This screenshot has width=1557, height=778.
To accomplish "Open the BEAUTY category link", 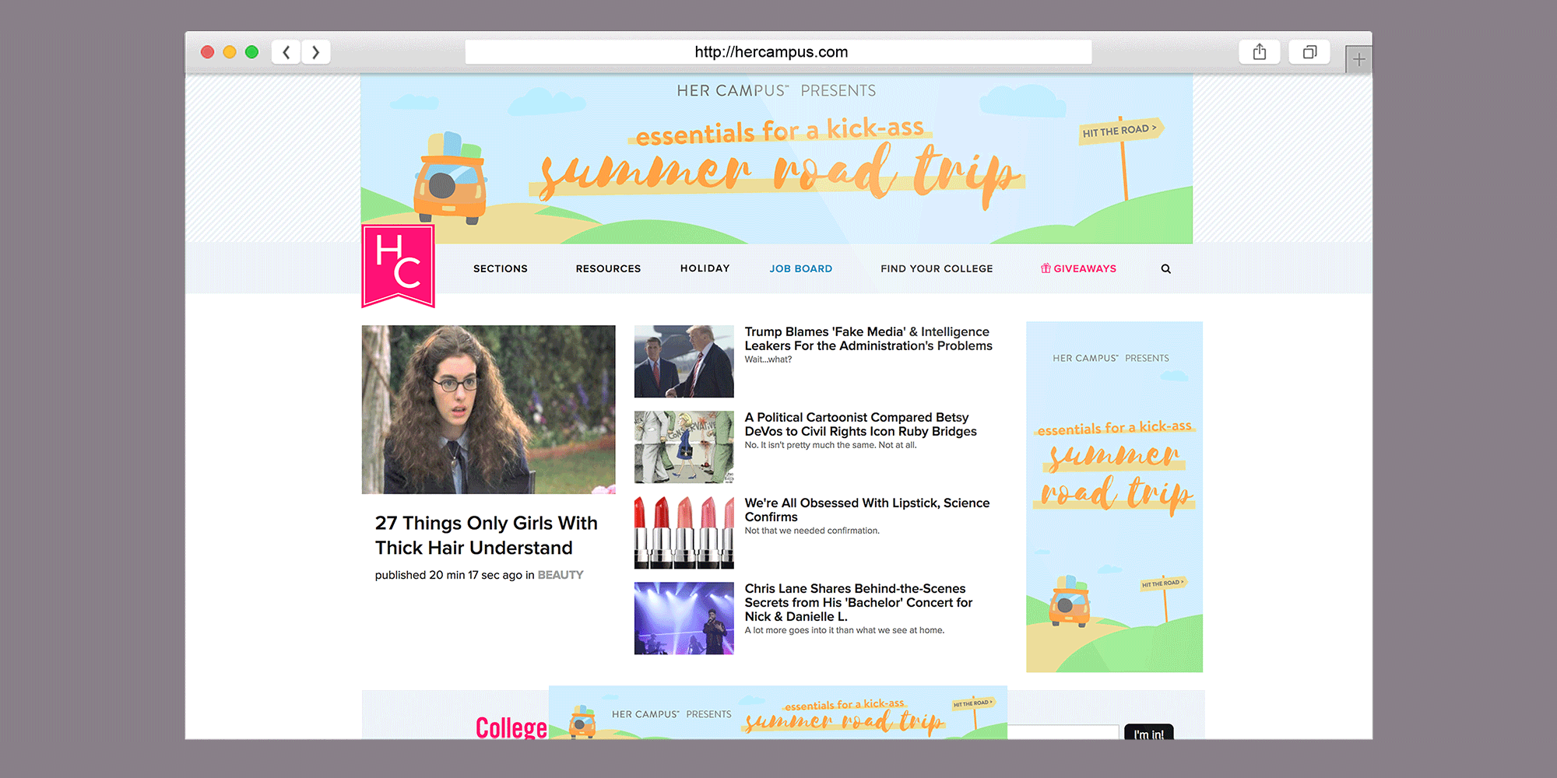I will tap(560, 575).
